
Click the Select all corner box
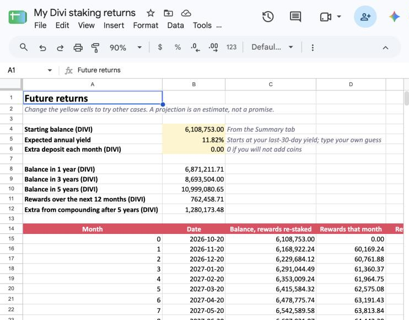point(11,84)
